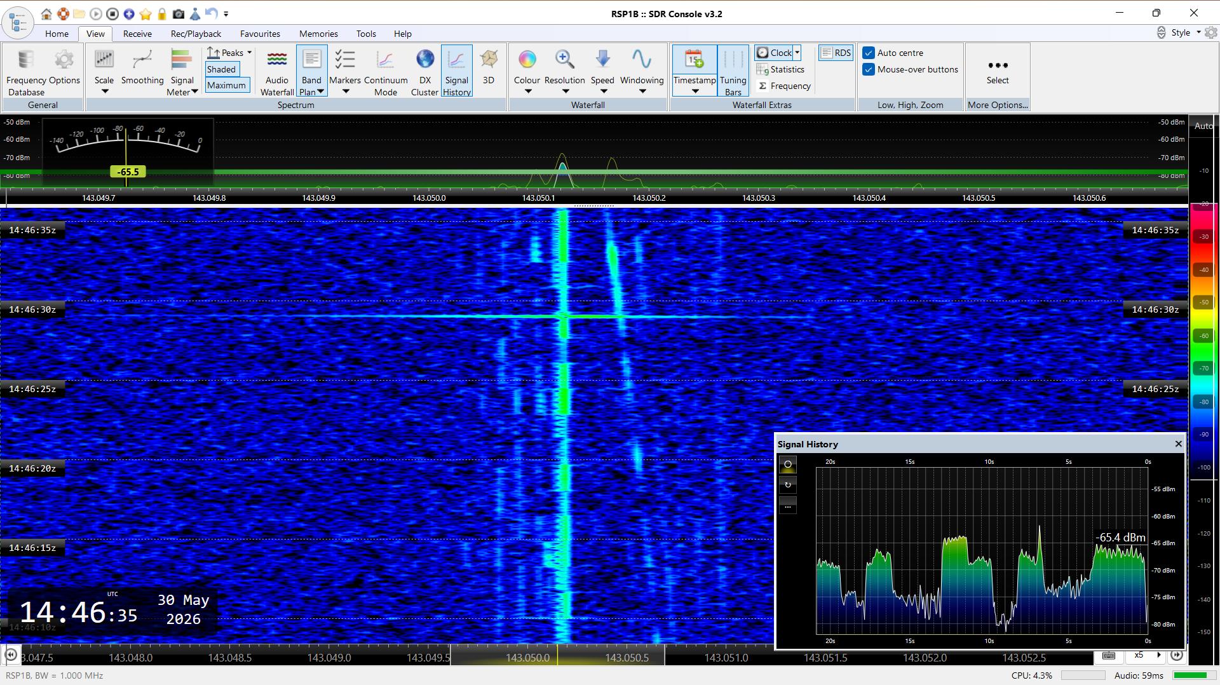The width and height of the screenshot is (1220, 685).
Task: Open the ellipsis options in Signal History
Action: [788, 506]
